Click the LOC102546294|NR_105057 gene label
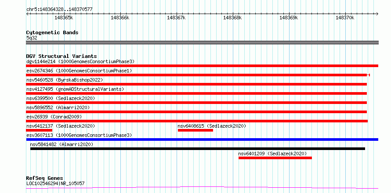Image resolution: width=391 pixels, height=193 pixels. [x=55, y=183]
